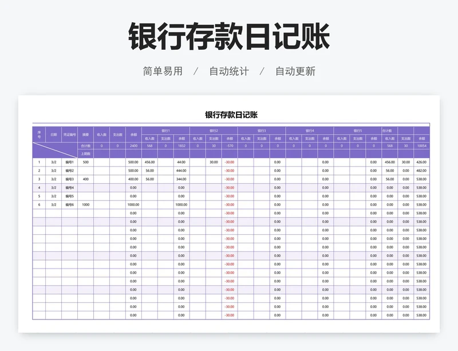Select the 编号4 voucher cell
This screenshot has width=458, height=351.
tap(69, 188)
